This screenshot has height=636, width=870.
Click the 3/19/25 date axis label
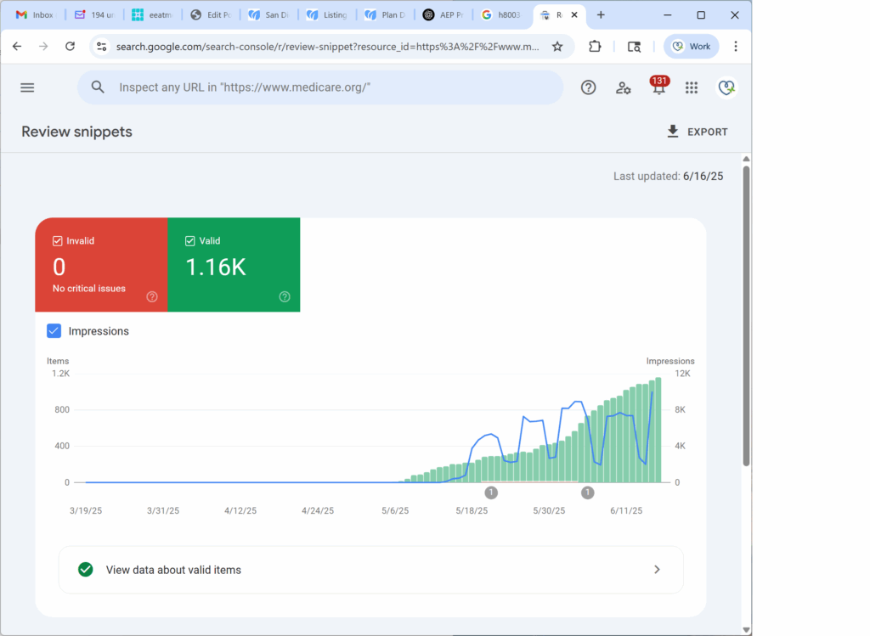click(86, 510)
